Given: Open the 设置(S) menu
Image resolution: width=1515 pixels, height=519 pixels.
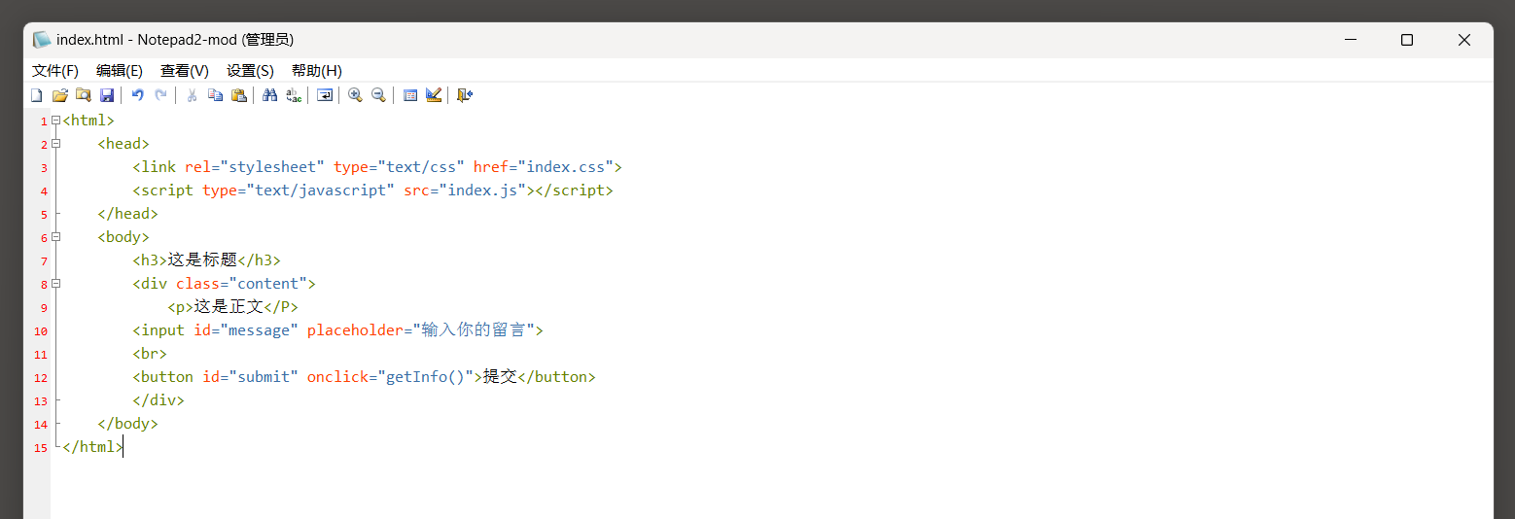Looking at the screenshot, I should (250, 71).
